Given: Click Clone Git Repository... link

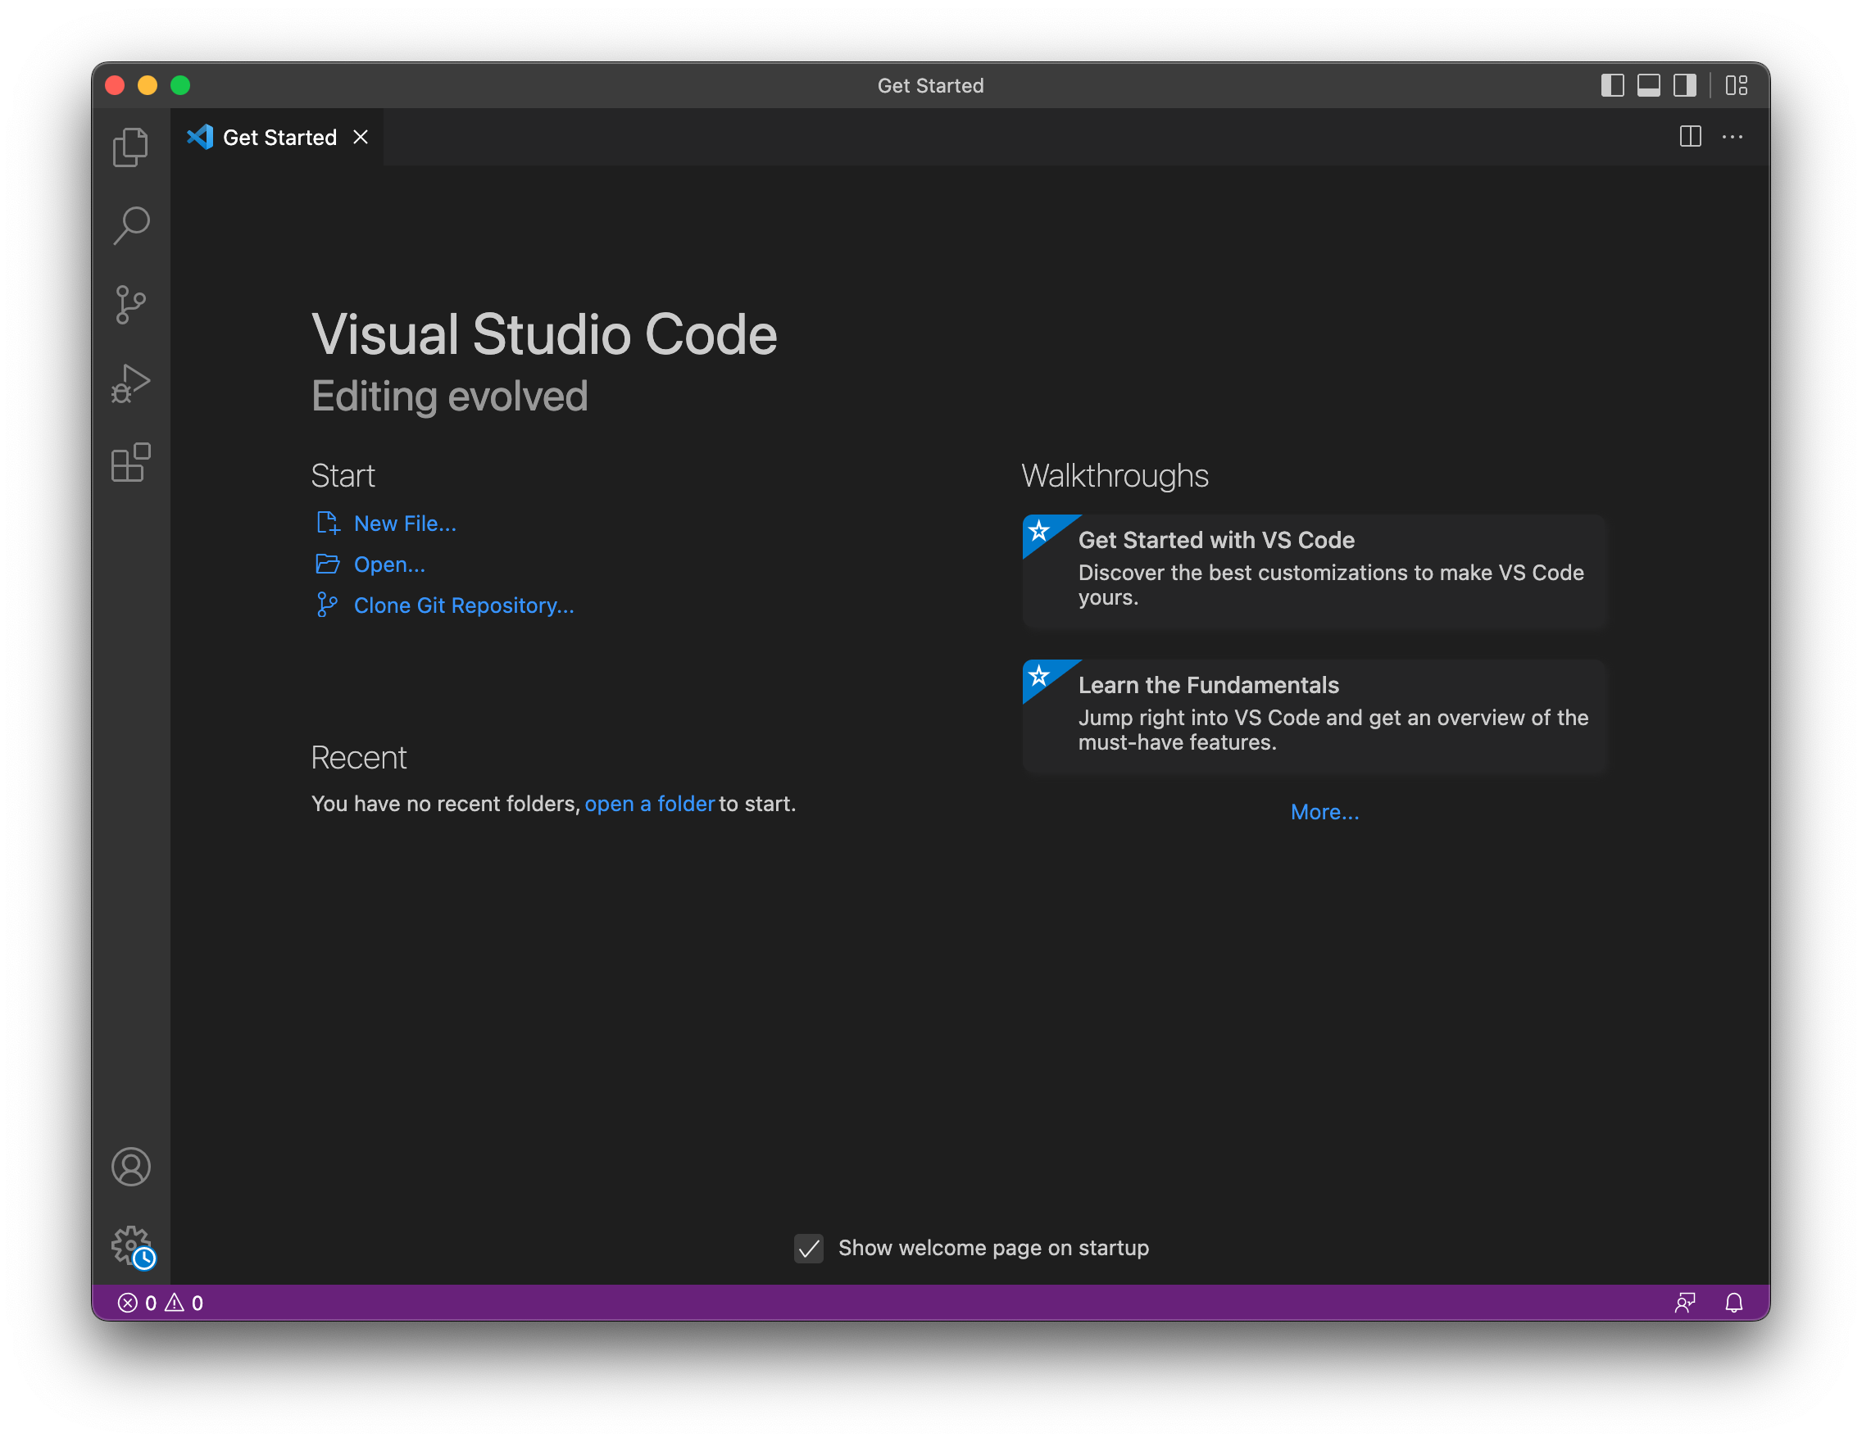Looking at the screenshot, I should click(x=463, y=605).
